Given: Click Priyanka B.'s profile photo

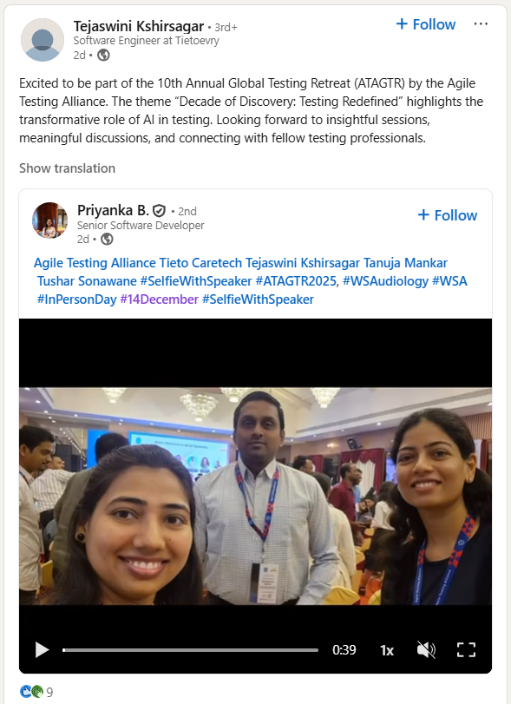Looking at the screenshot, I should coord(49,220).
